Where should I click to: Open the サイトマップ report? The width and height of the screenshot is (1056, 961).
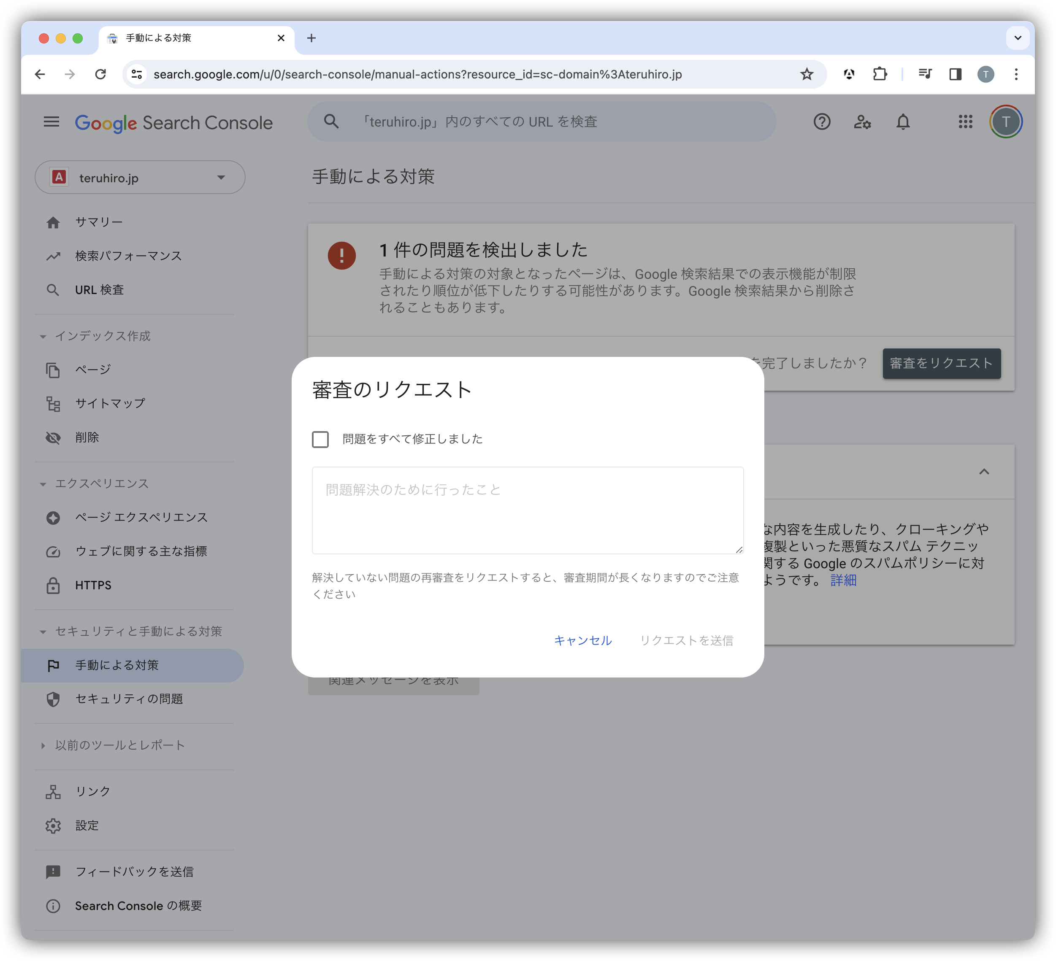coord(109,403)
